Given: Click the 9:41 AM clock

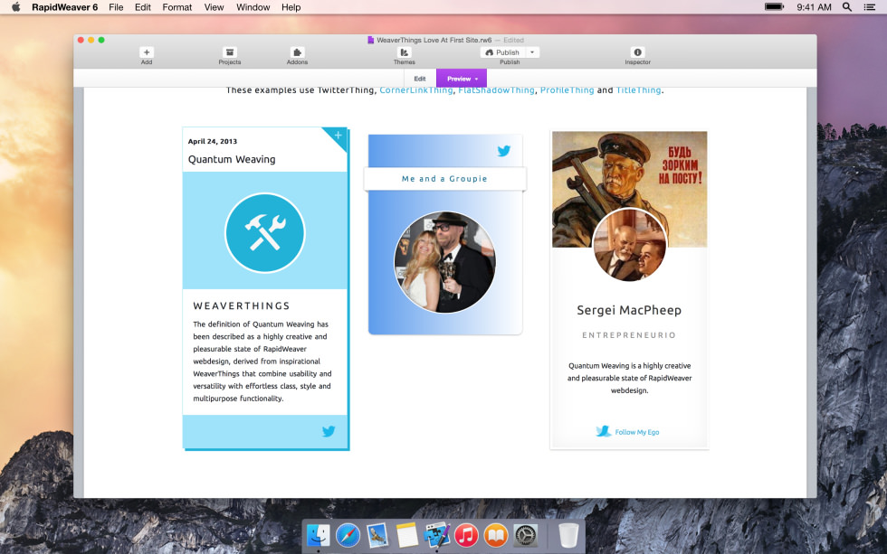Looking at the screenshot, I should point(814,7).
